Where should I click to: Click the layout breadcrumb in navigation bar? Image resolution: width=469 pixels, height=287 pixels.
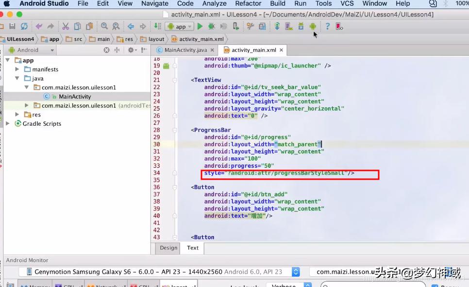point(156,39)
